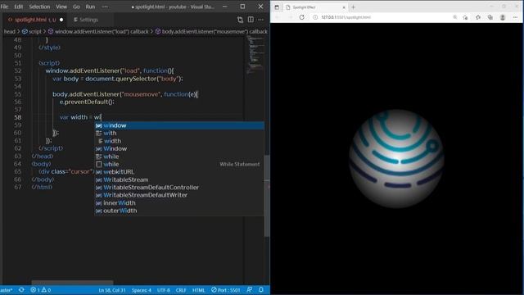Click the editor vertical scrollbar

pyautogui.click(x=267, y=196)
